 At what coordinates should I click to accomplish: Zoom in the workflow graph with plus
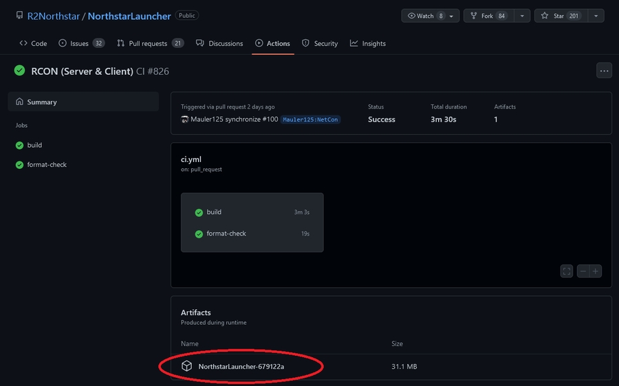(596, 271)
